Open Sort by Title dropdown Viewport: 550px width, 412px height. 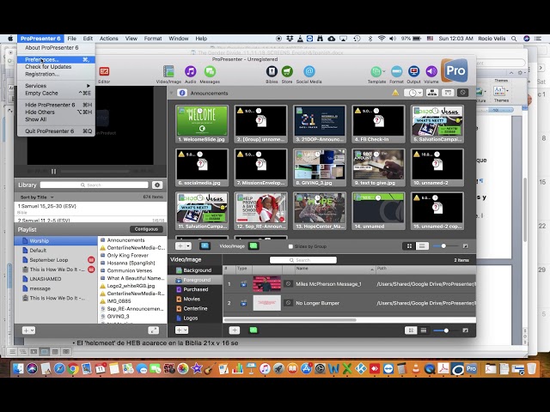coord(37,197)
